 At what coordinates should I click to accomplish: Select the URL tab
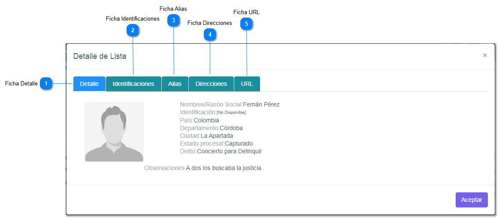247,84
